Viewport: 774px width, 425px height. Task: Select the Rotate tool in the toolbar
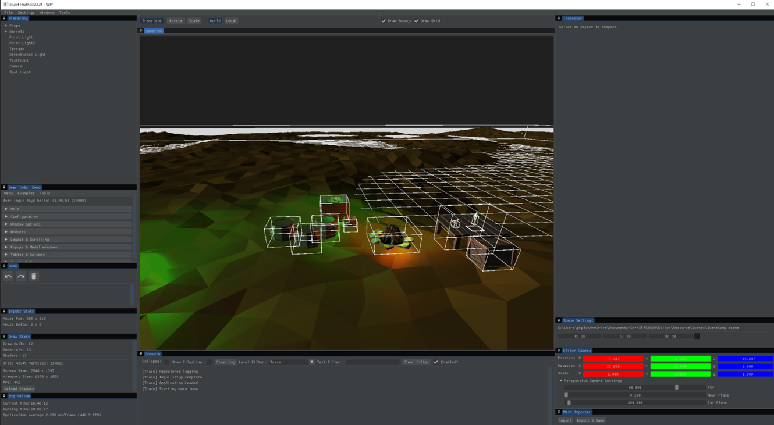coord(175,20)
